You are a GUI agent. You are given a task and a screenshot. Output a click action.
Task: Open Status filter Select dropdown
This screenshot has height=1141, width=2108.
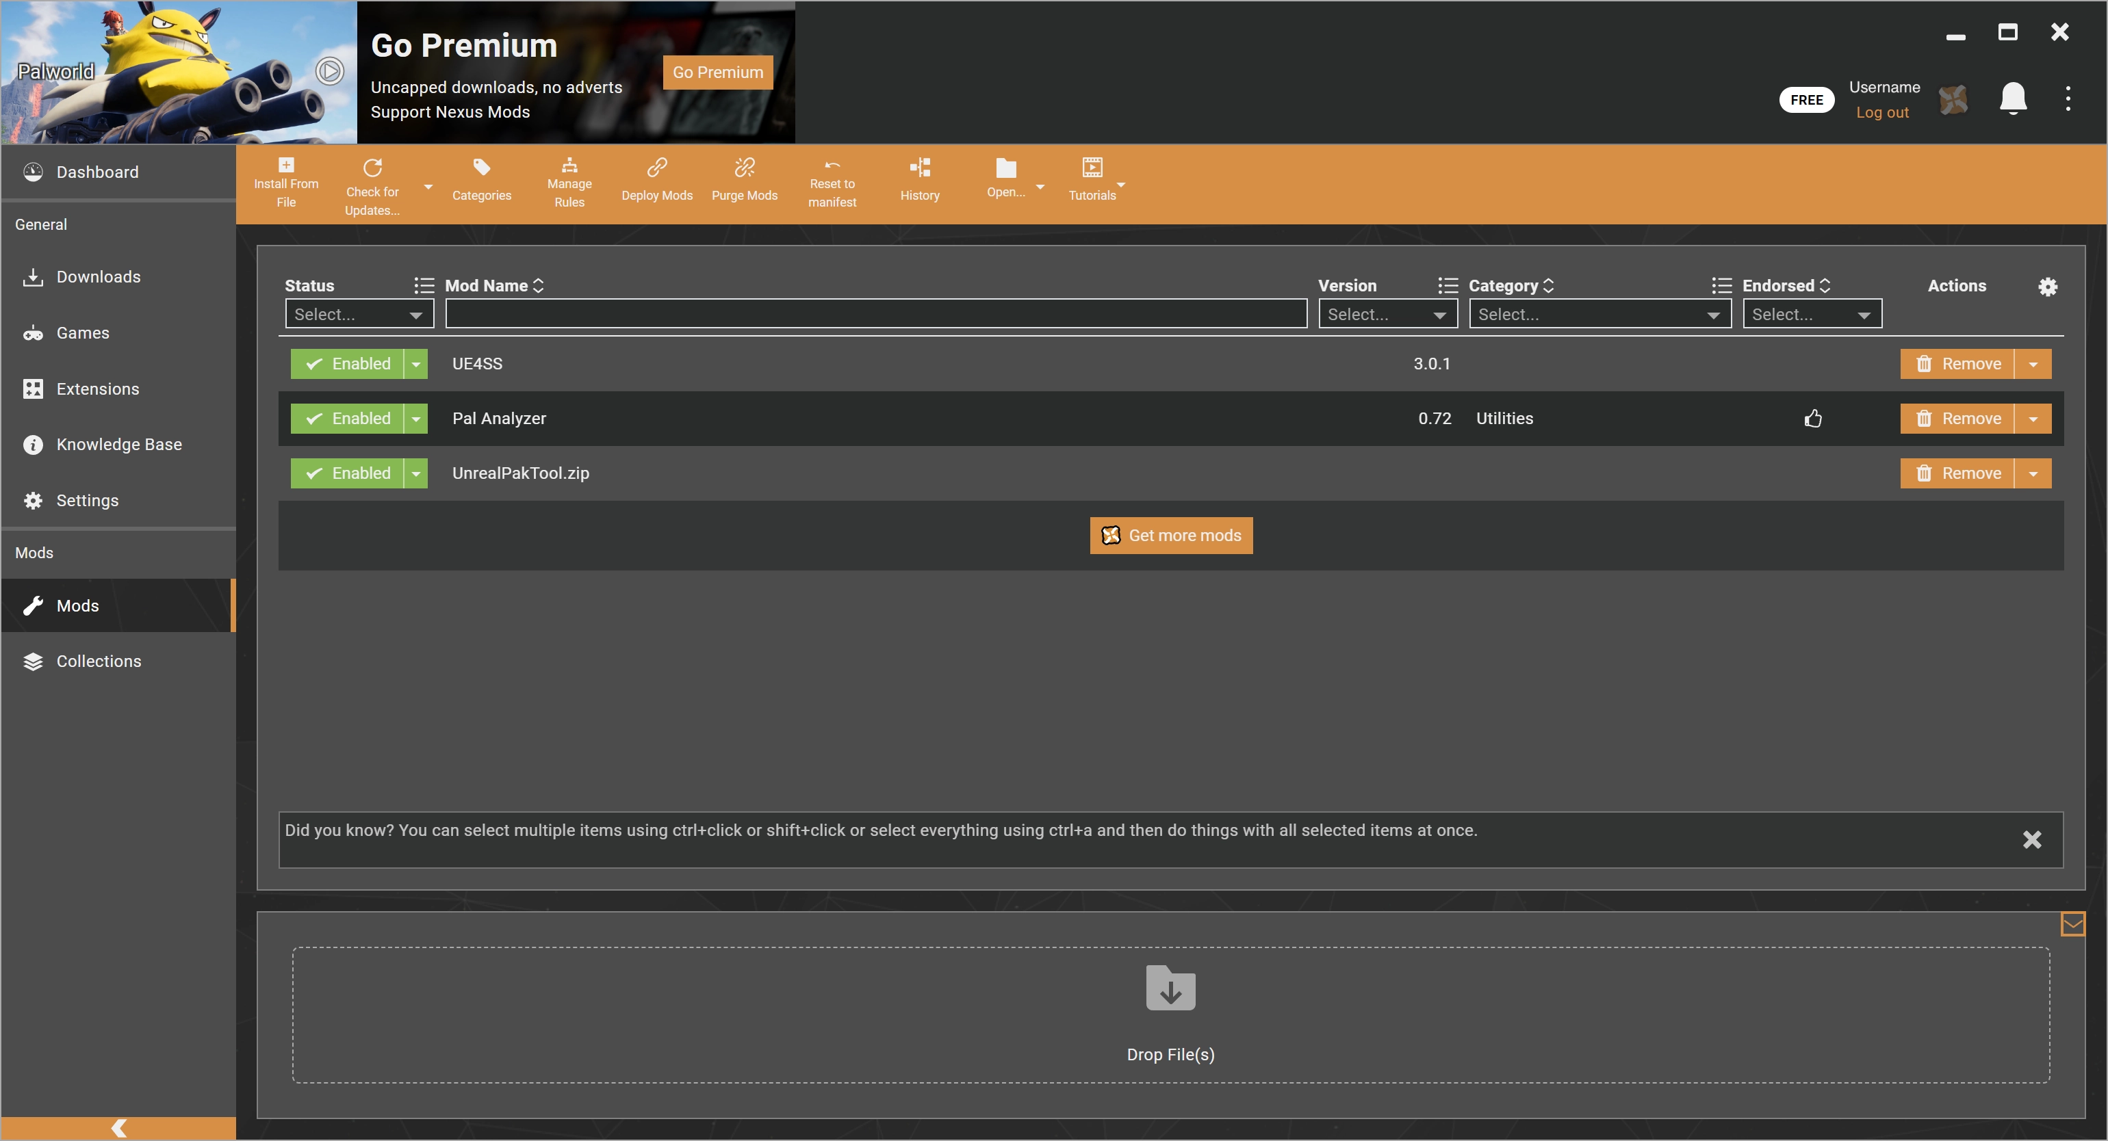coord(359,314)
